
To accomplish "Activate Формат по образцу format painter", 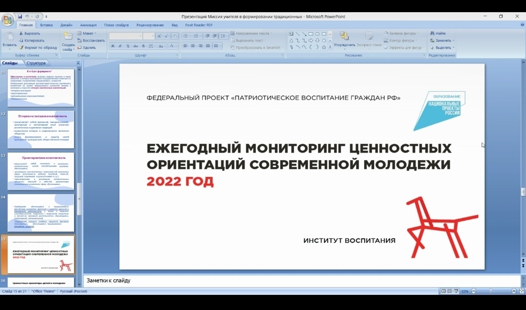I will point(38,47).
